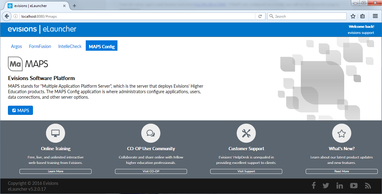The width and height of the screenshot is (382, 194).
Task: Maximize the browser window
Action: pos(364,3)
